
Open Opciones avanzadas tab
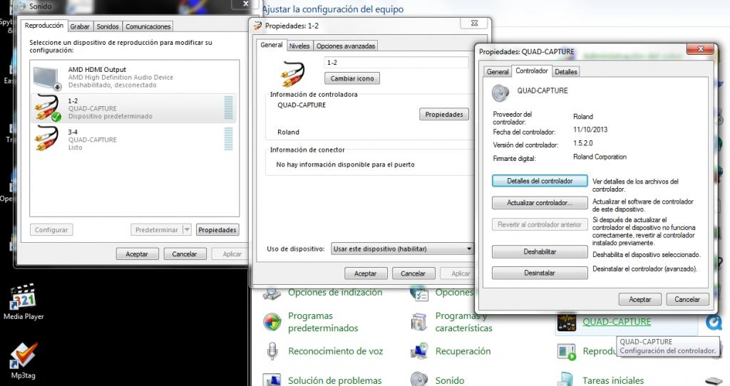(x=346, y=46)
